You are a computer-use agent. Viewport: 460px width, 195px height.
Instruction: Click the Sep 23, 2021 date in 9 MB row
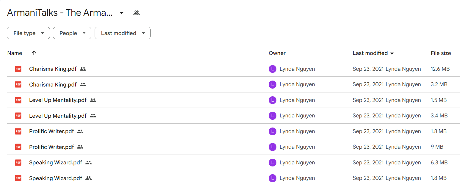point(368,147)
